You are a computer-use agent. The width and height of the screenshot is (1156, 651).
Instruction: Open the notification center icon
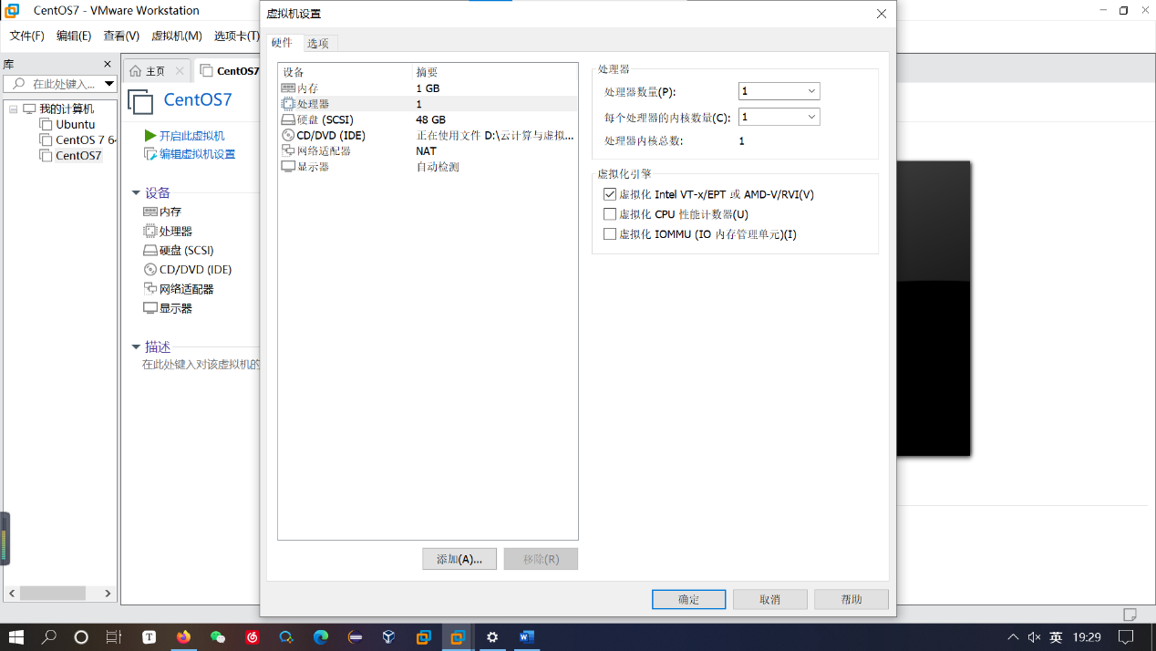point(1126,637)
